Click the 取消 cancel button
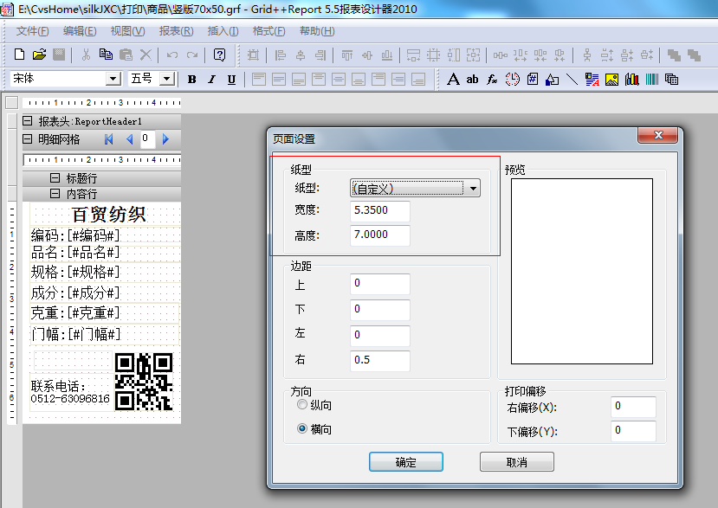The width and height of the screenshot is (718, 508). (517, 462)
